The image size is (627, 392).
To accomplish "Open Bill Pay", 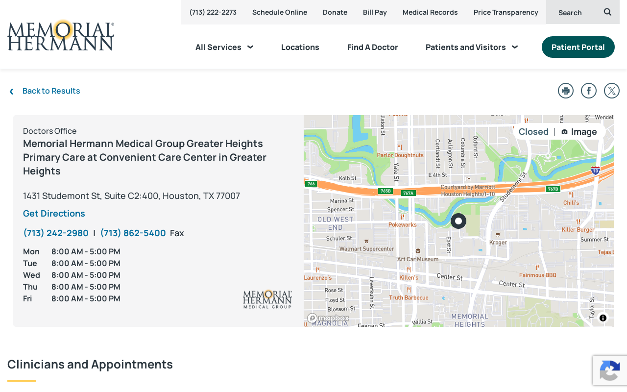I will click(375, 12).
